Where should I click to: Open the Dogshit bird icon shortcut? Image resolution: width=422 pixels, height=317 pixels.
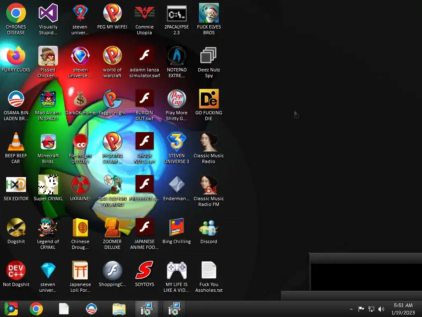[16, 227]
